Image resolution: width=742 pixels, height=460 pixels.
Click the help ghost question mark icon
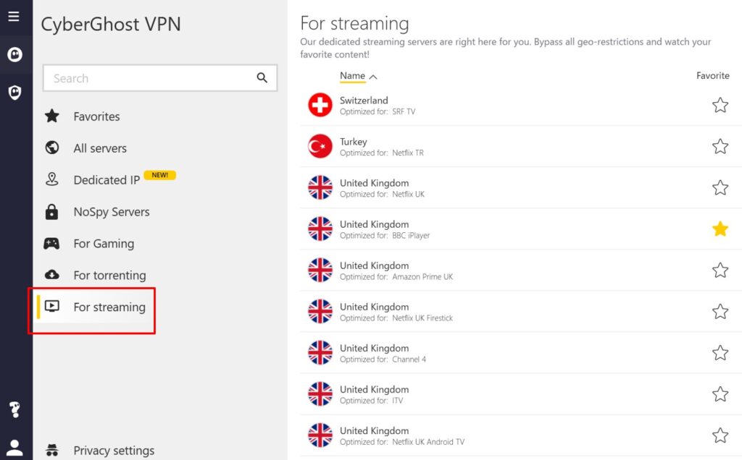point(14,409)
